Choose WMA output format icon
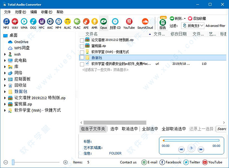Image resolution: width=229 pixels, height=168 pixels. (x=24, y=23)
